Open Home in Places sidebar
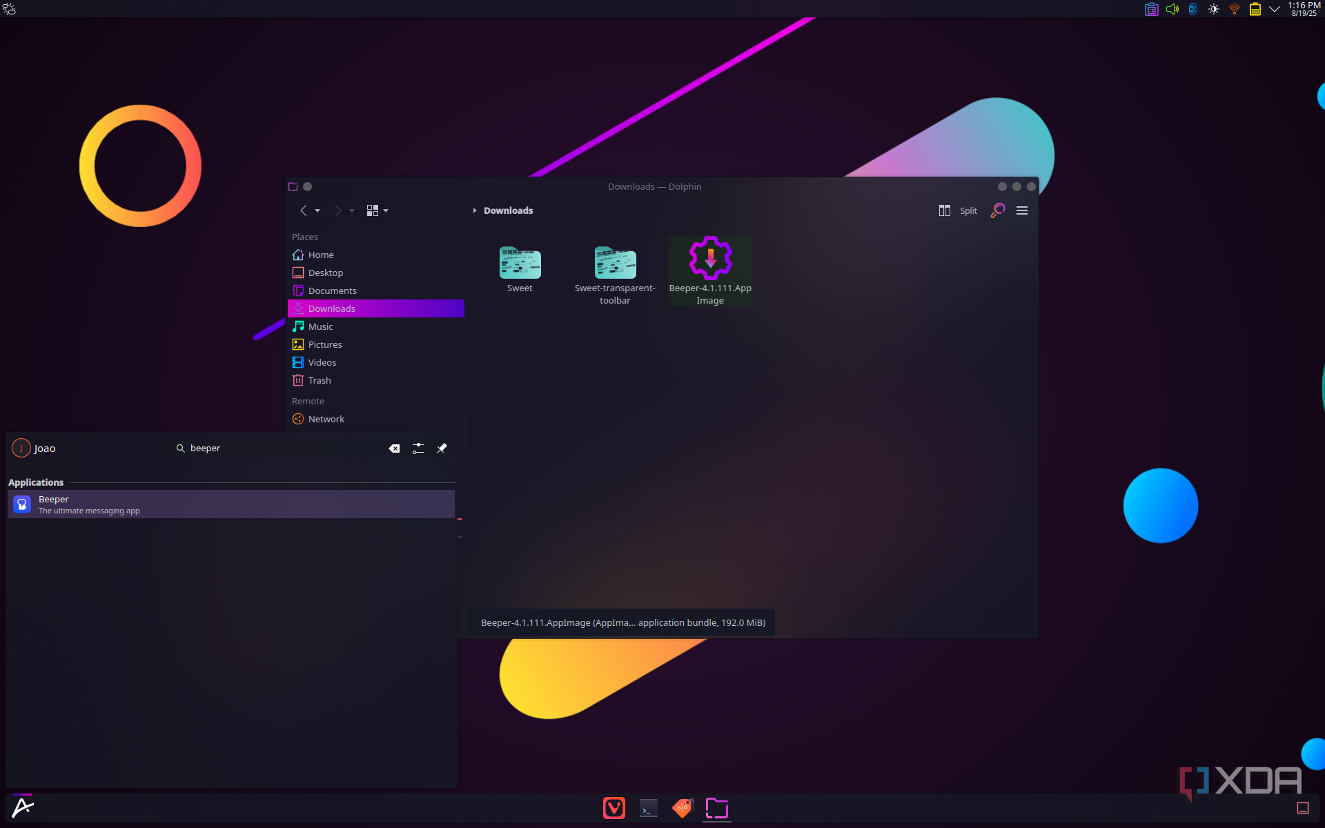Screen dimensions: 1325x828 click(x=376, y=255)
